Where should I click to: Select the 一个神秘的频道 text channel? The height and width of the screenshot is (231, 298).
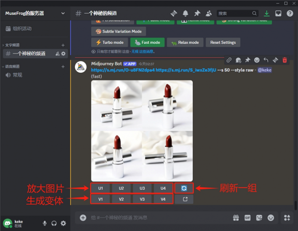click(29, 53)
